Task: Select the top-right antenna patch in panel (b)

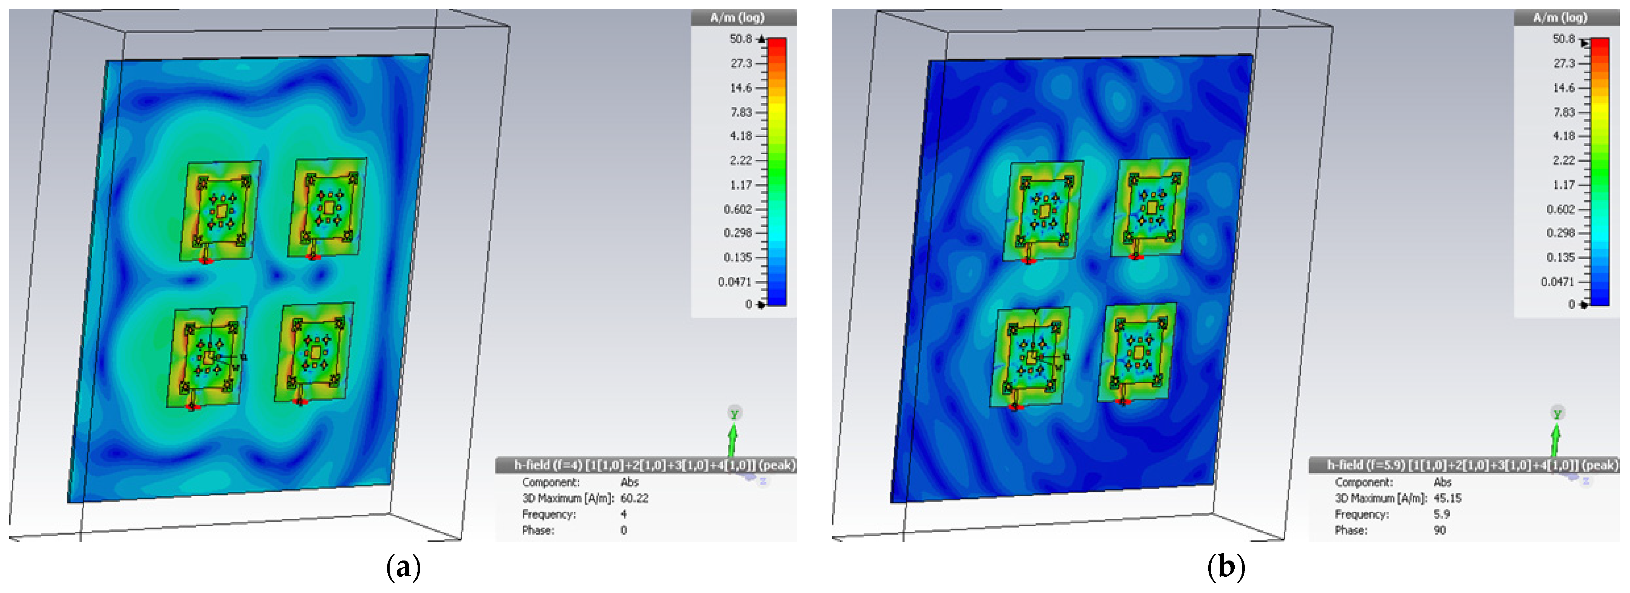Action: (x=1151, y=207)
